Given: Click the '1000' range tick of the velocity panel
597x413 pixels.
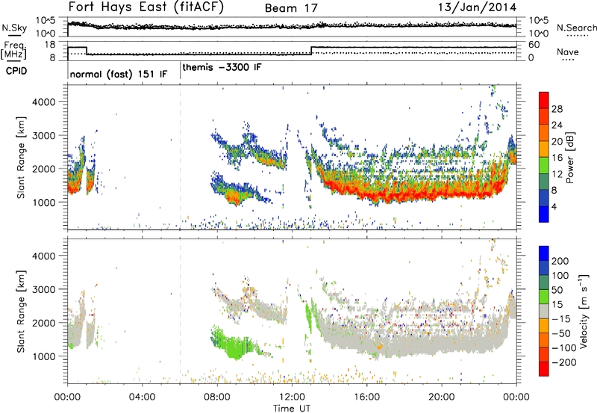Looking at the screenshot, I should (x=44, y=356).
